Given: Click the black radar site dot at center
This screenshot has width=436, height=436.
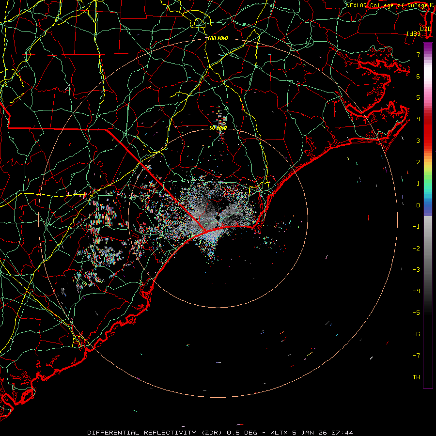Looking at the screenshot, I should point(218,218).
